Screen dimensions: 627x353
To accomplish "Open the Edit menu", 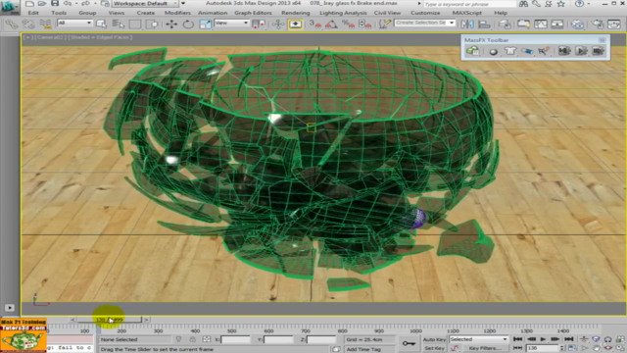I will tap(33, 13).
